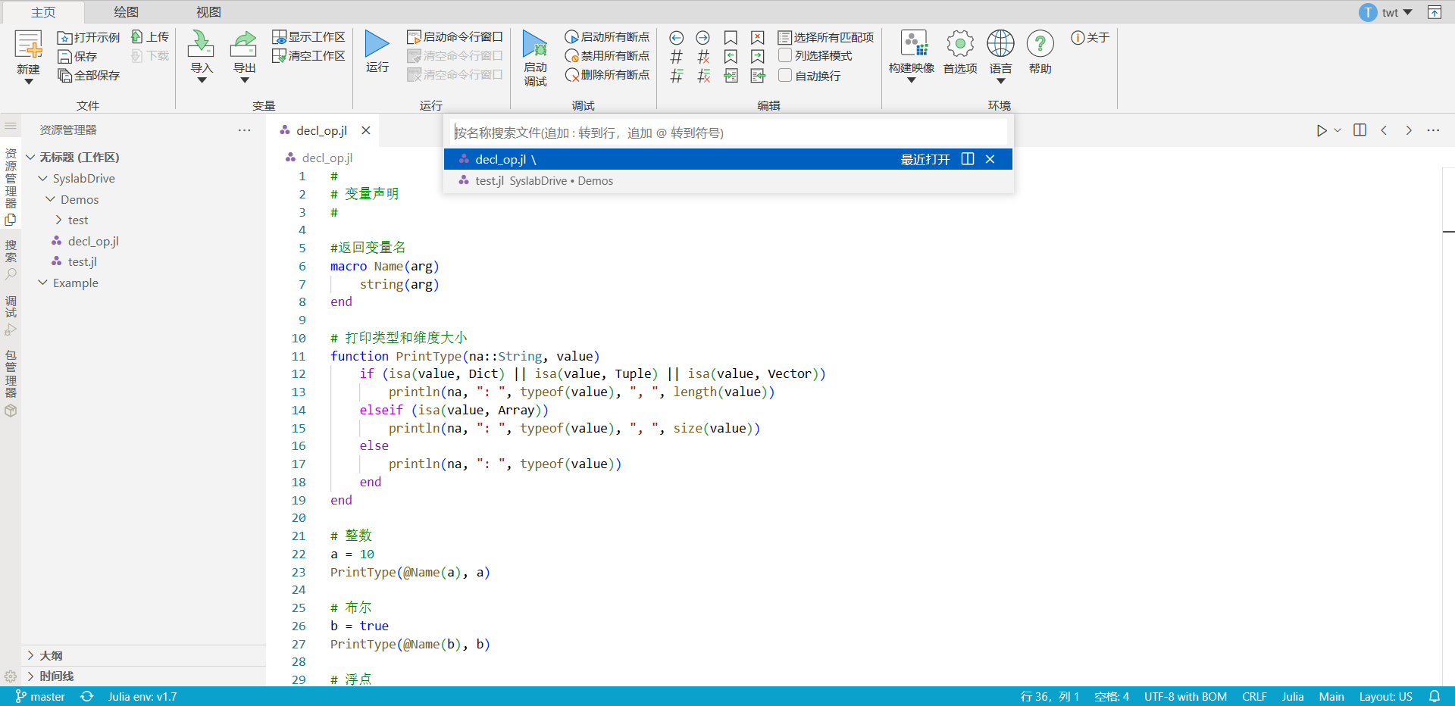Clear bookmarks with red X bookmark icon
Viewport: 1455px width, 706px height.
click(x=758, y=37)
